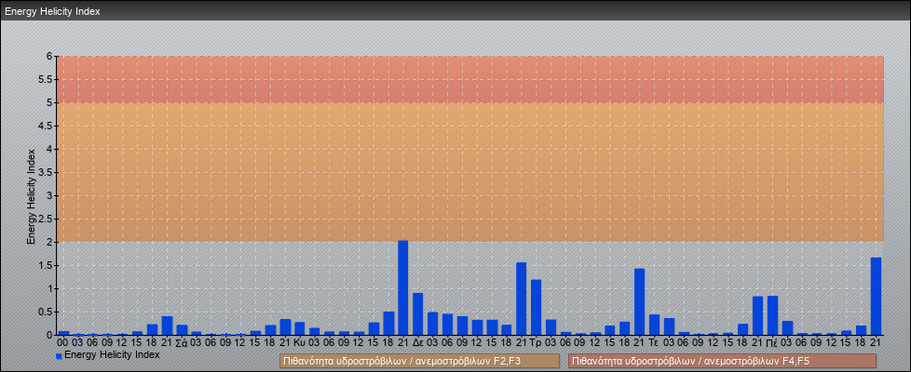
Task: Click the bar above the Πέ label
Action: (772, 315)
